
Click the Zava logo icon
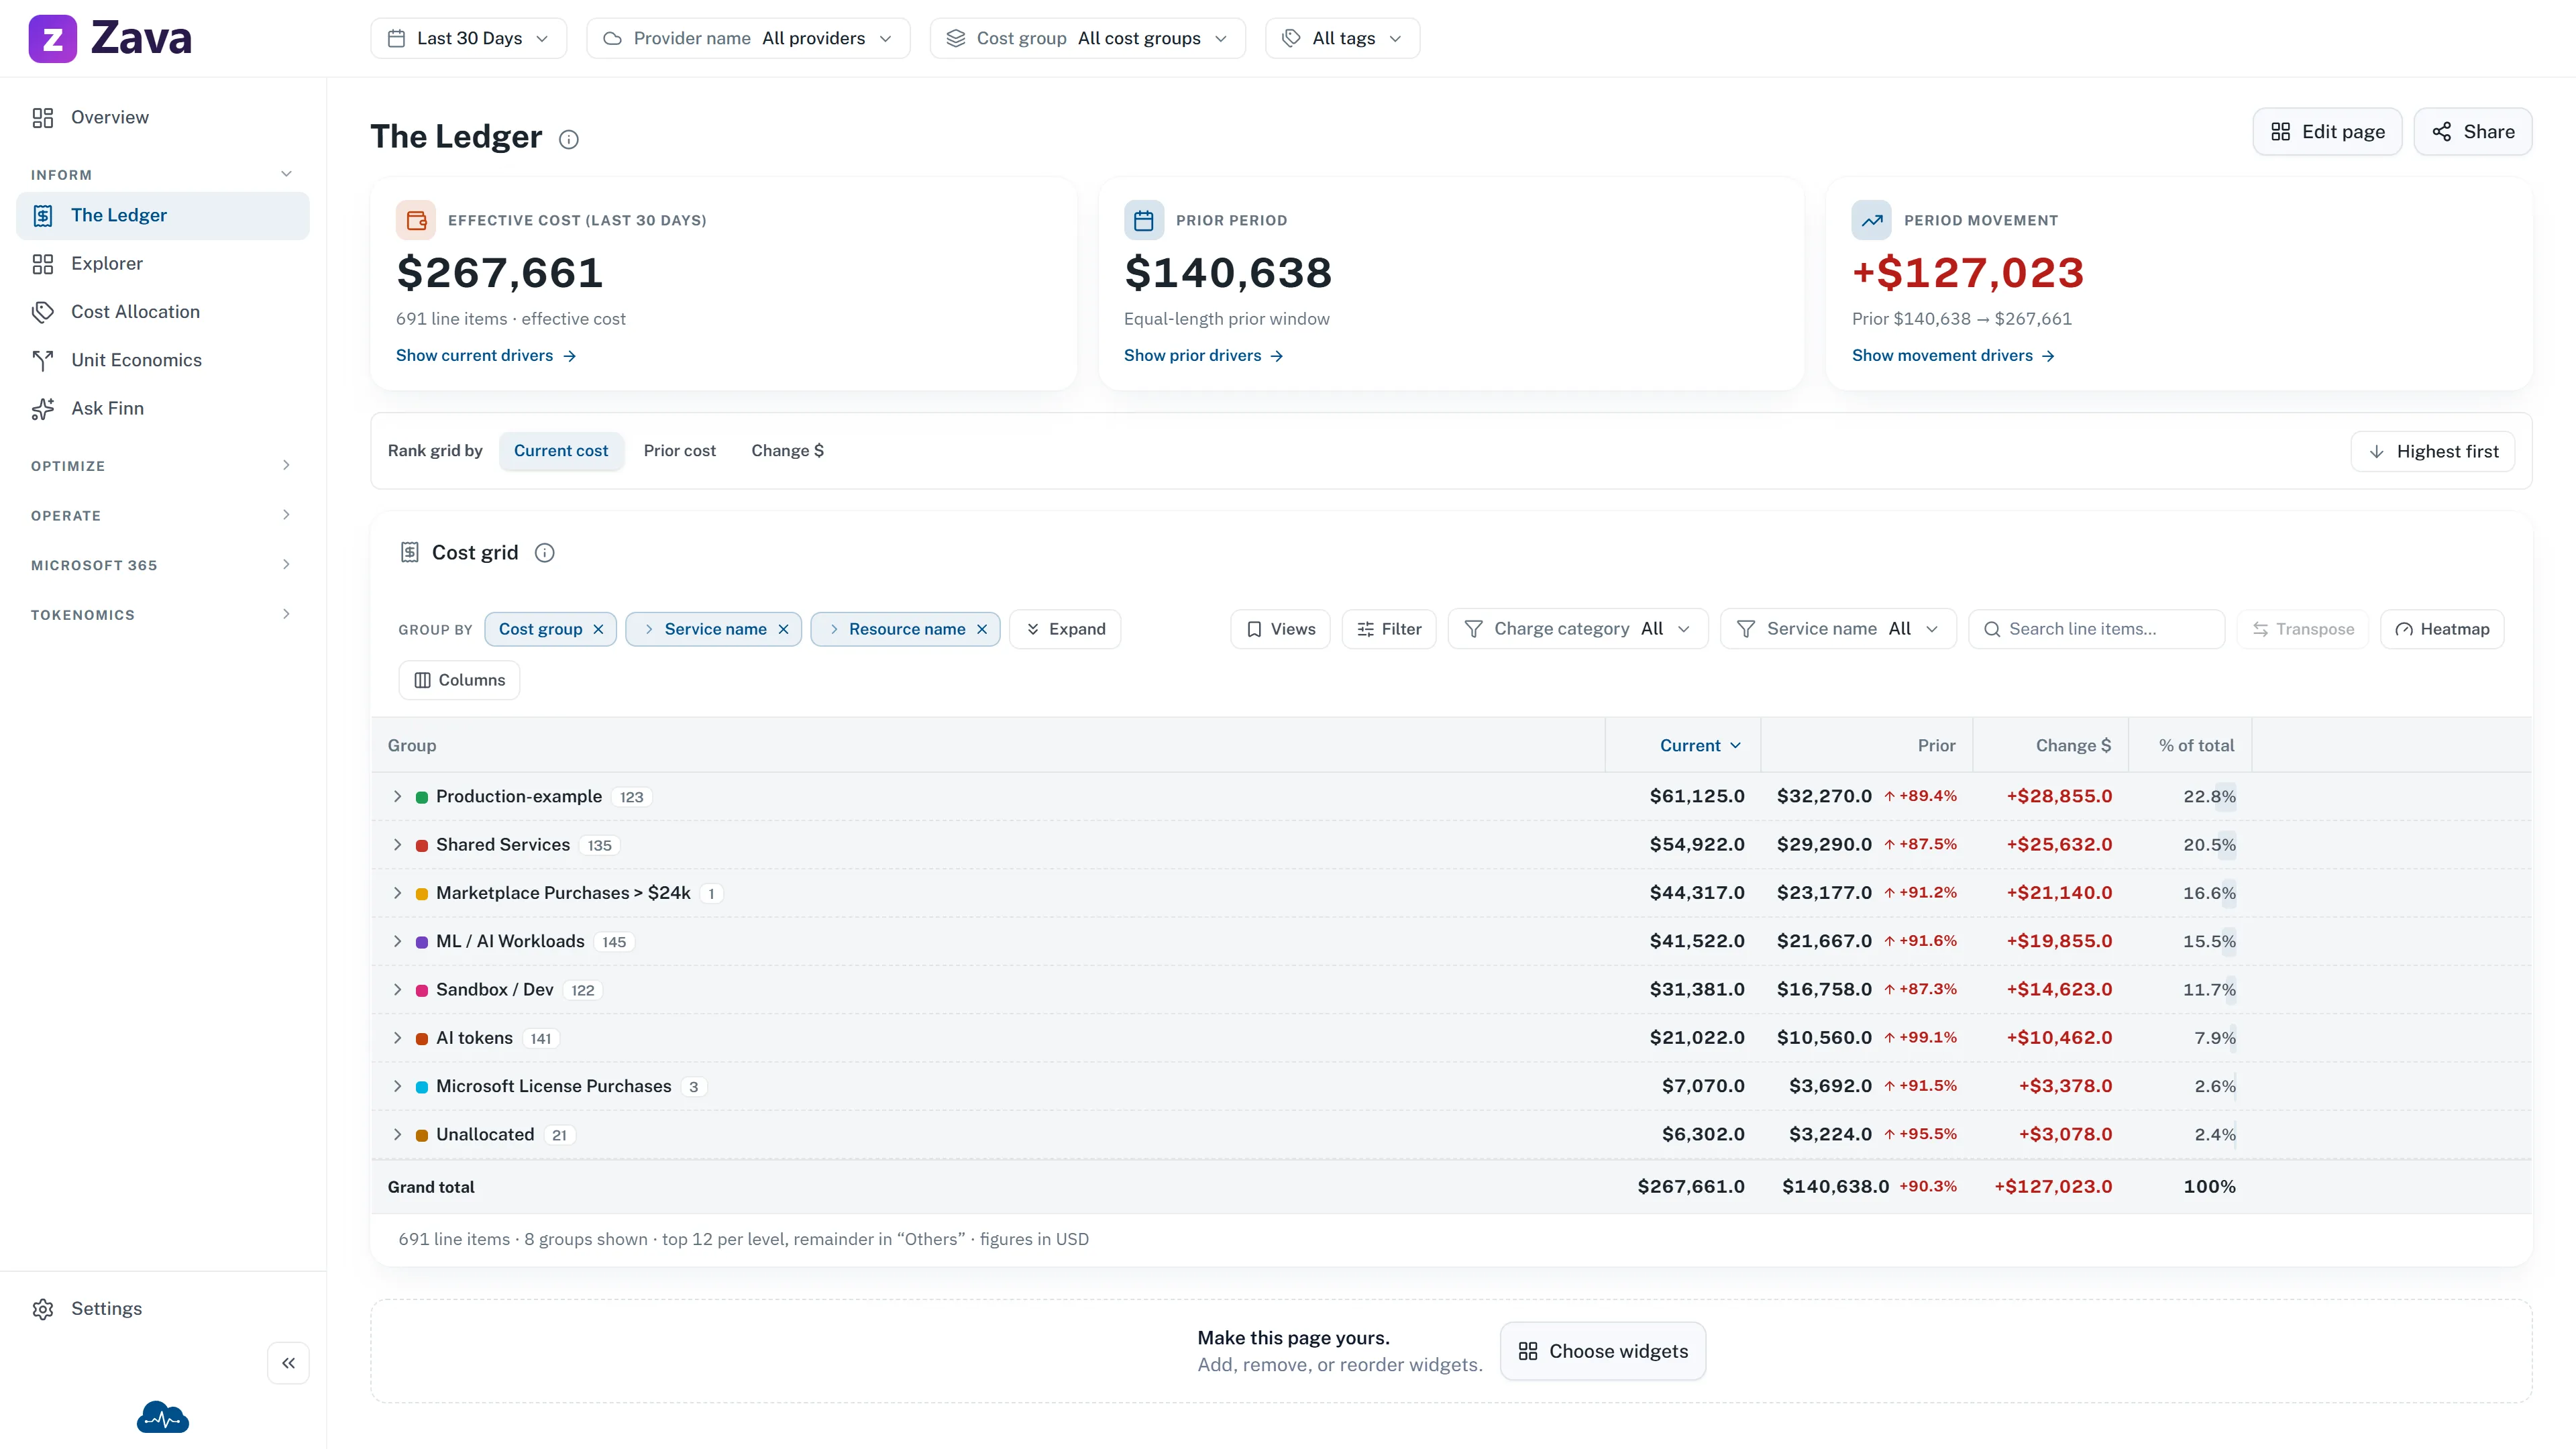pyautogui.click(x=52, y=38)
